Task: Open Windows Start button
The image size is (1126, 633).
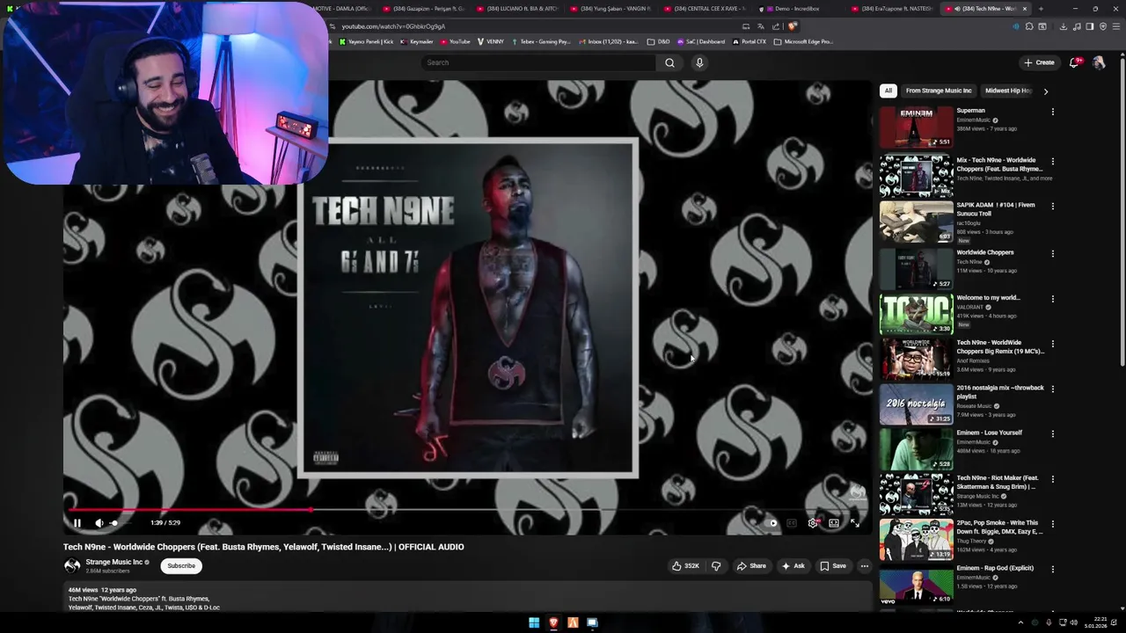Action: pyautogui.click(x=534, y=622)
